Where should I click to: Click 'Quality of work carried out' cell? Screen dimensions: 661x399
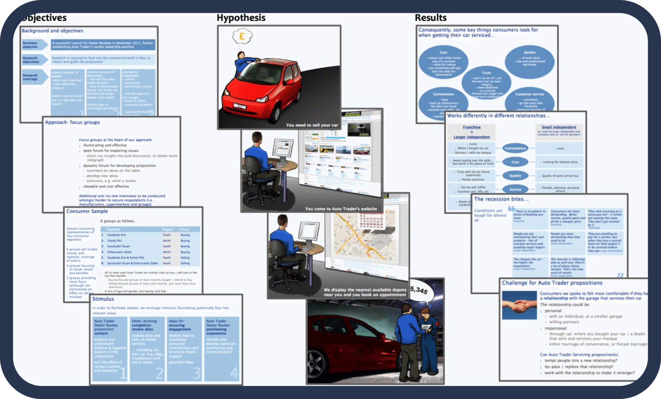559,176
